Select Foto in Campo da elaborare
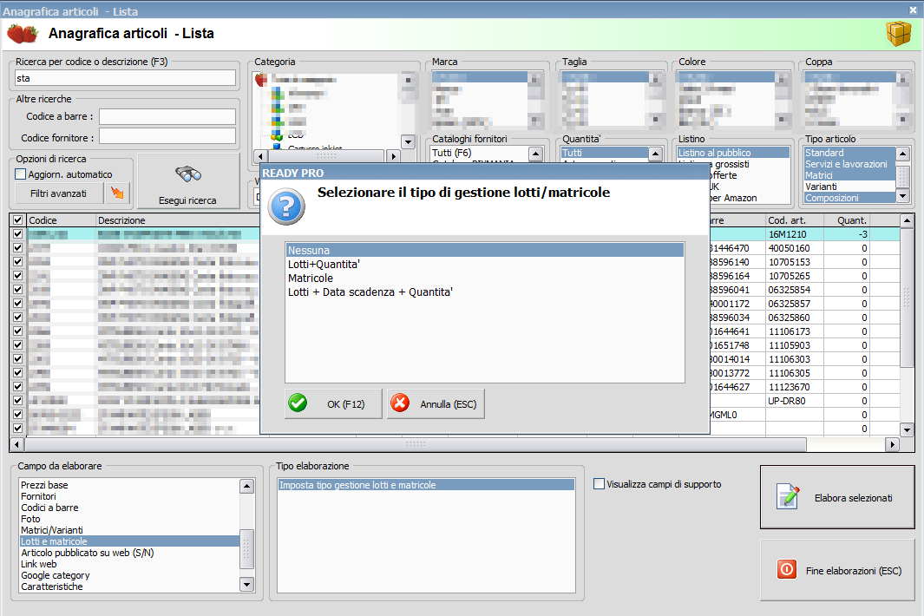The image size is (924, 616). 129,519
